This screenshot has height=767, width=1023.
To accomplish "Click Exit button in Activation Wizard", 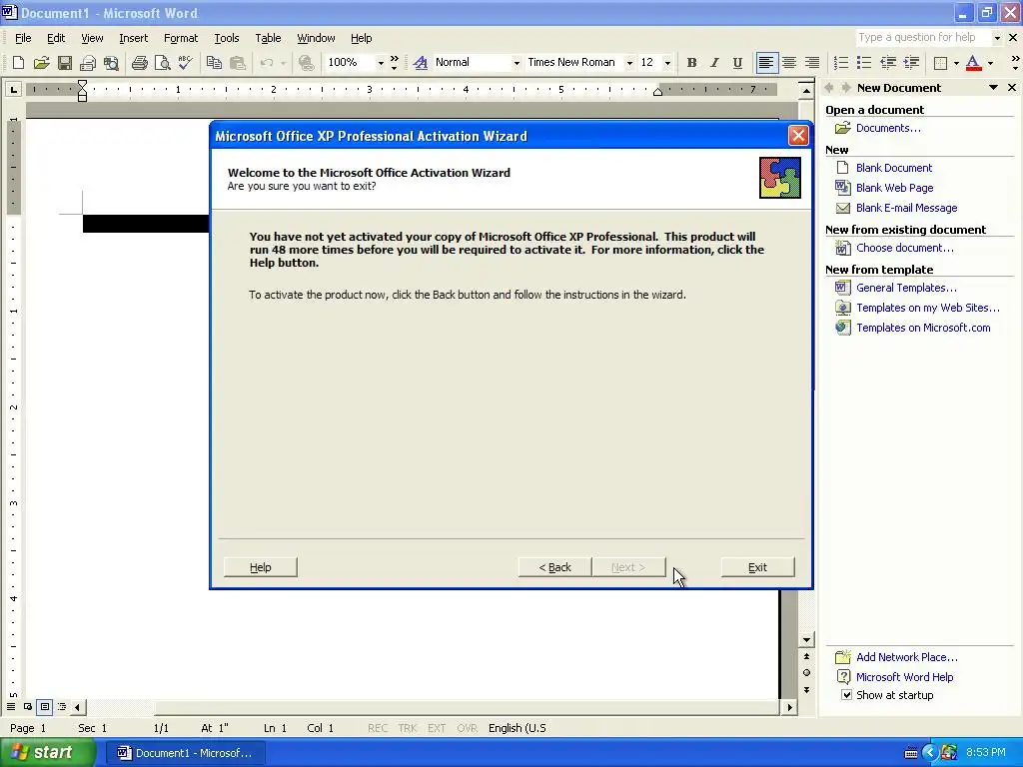I will tap(757, 567).
